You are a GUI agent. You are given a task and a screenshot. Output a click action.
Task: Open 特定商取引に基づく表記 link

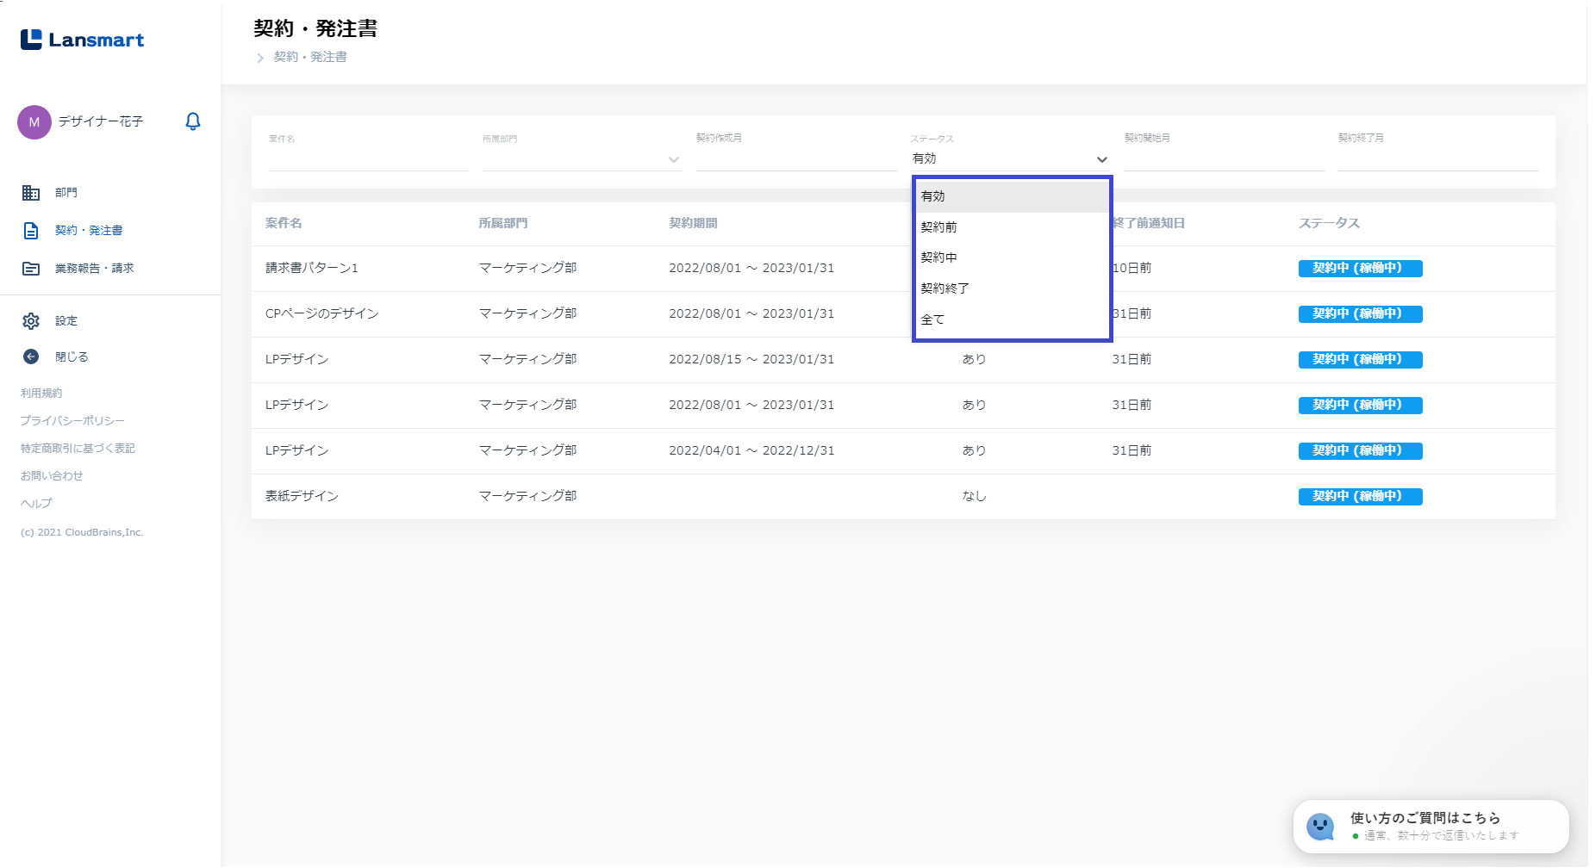(78, 449)
